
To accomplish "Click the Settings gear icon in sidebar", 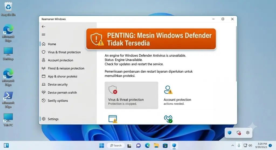I will pyautogui.click(x=44, y=119).
